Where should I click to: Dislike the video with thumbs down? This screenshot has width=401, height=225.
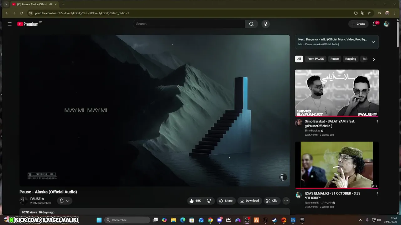point(209,201)
